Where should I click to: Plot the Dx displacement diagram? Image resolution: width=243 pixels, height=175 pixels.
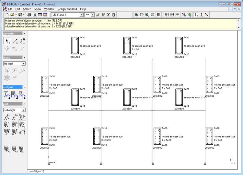click(7, 117)
